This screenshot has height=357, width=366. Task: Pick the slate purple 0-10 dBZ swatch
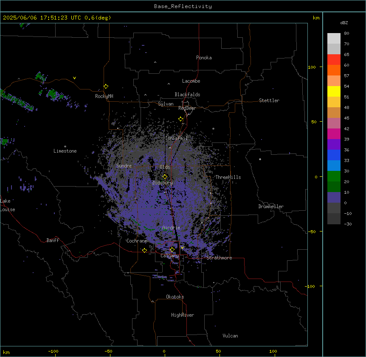tap(334, 198)
